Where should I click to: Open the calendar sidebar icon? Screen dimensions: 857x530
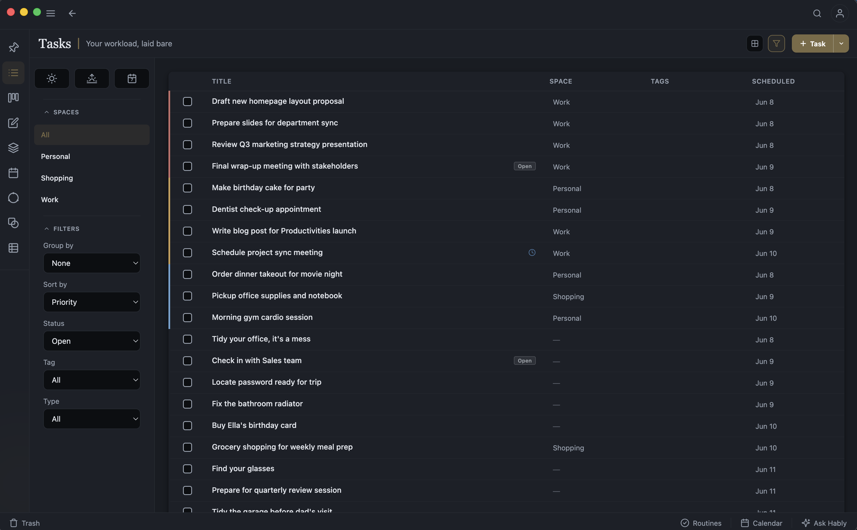pyautogui.click(x=13, y=173)
